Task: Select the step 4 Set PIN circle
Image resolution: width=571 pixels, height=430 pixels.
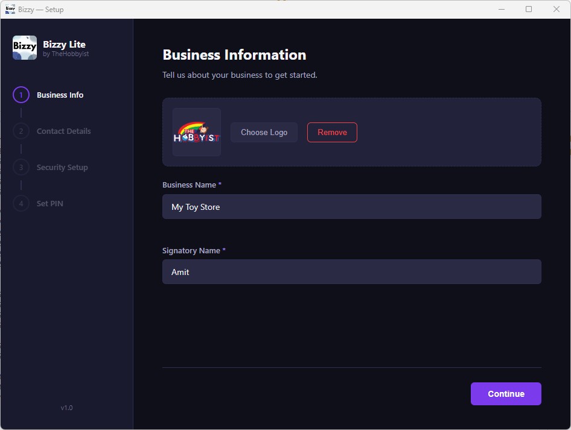Action: click(x=21, y=203)
